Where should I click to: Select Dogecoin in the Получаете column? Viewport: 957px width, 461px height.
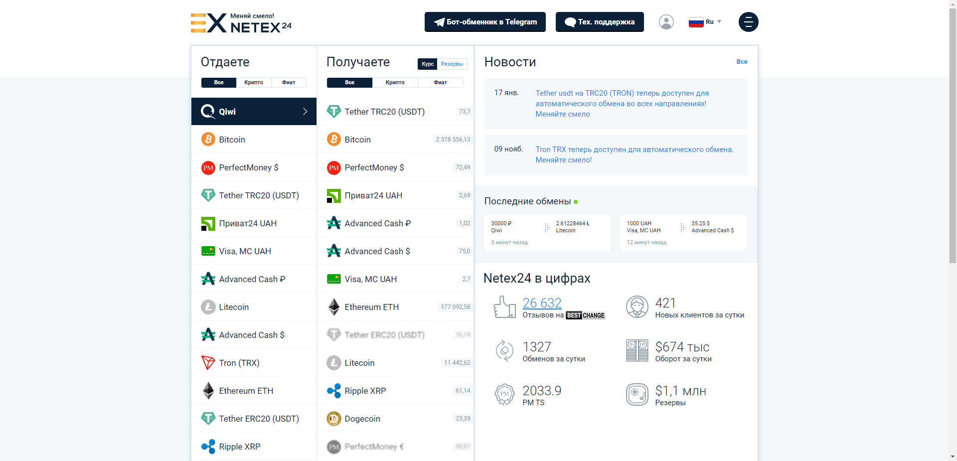pyautogui.click(x=362, y=419)
